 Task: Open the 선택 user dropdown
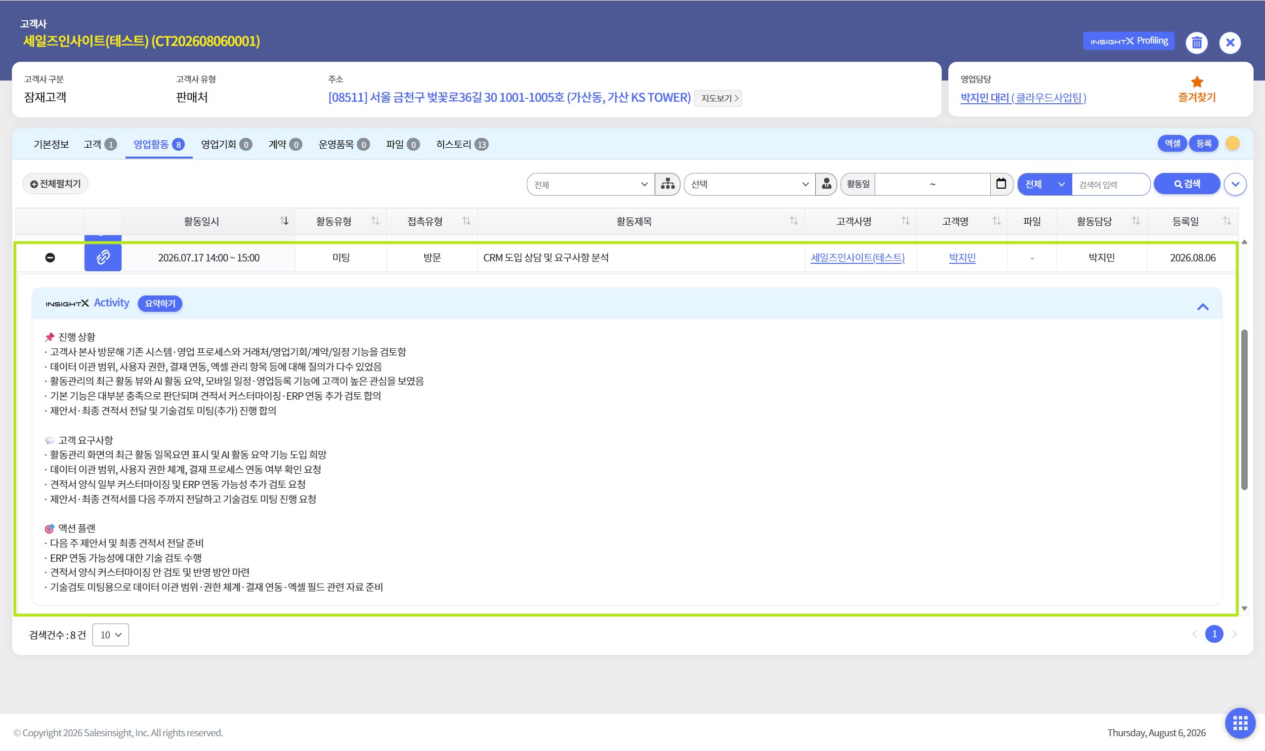(750, 185)
